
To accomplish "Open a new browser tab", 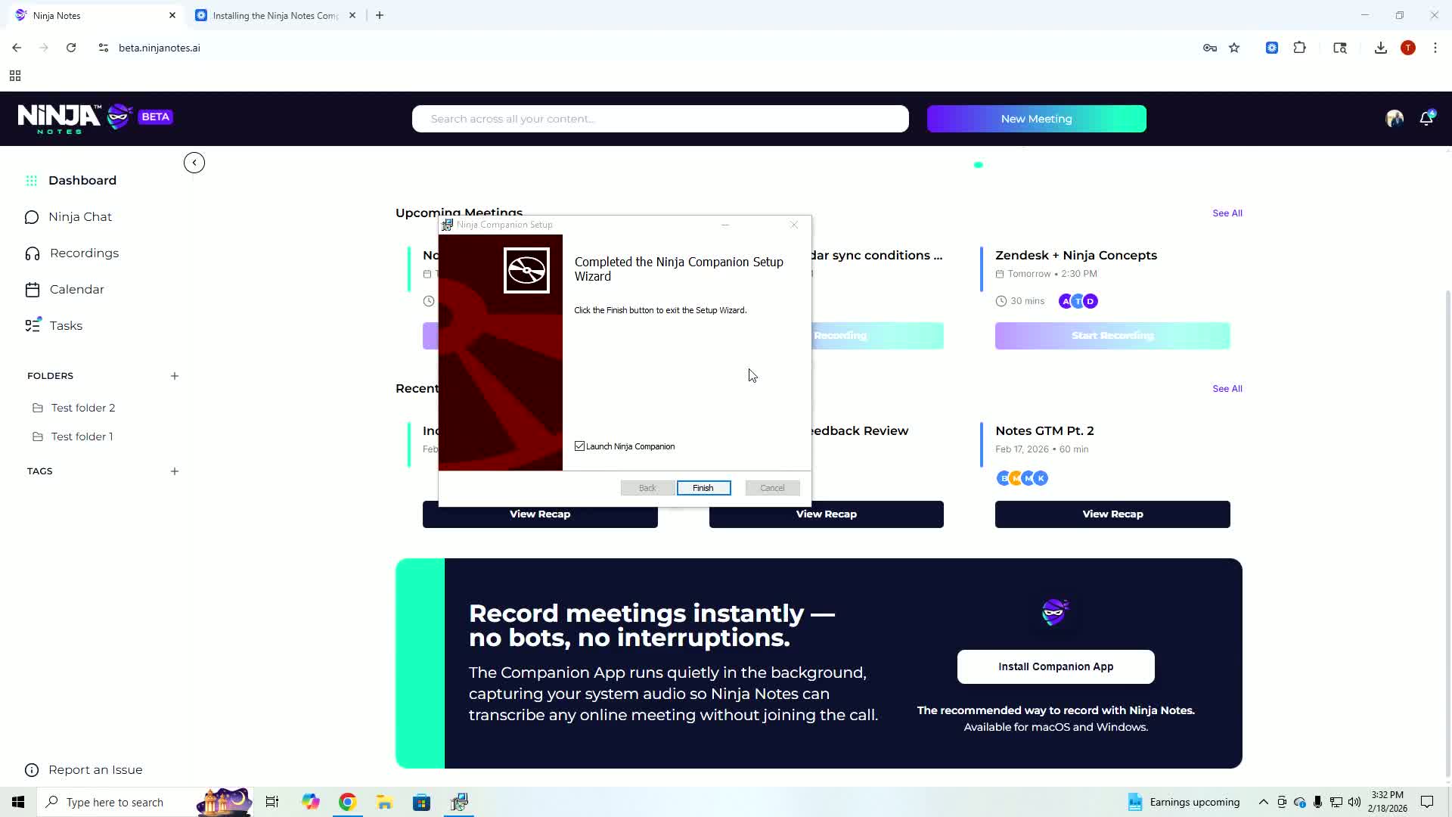I will click(380, 15).
